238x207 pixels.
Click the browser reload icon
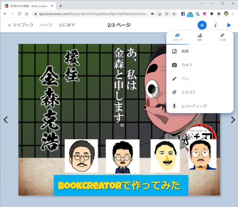pyautogui.click(x=19, y=14)
